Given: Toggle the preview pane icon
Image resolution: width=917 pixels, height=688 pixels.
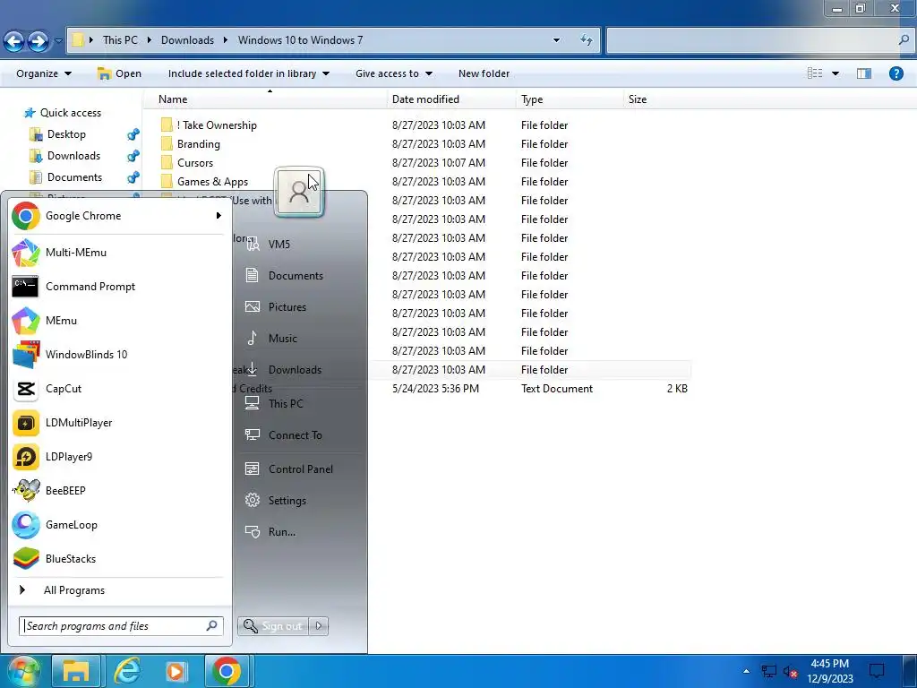Looking at the screenshot, I should (x=864, y=73).
